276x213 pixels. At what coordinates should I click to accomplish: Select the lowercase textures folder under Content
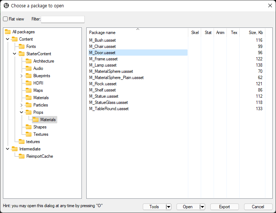click(x=33, y=142)
